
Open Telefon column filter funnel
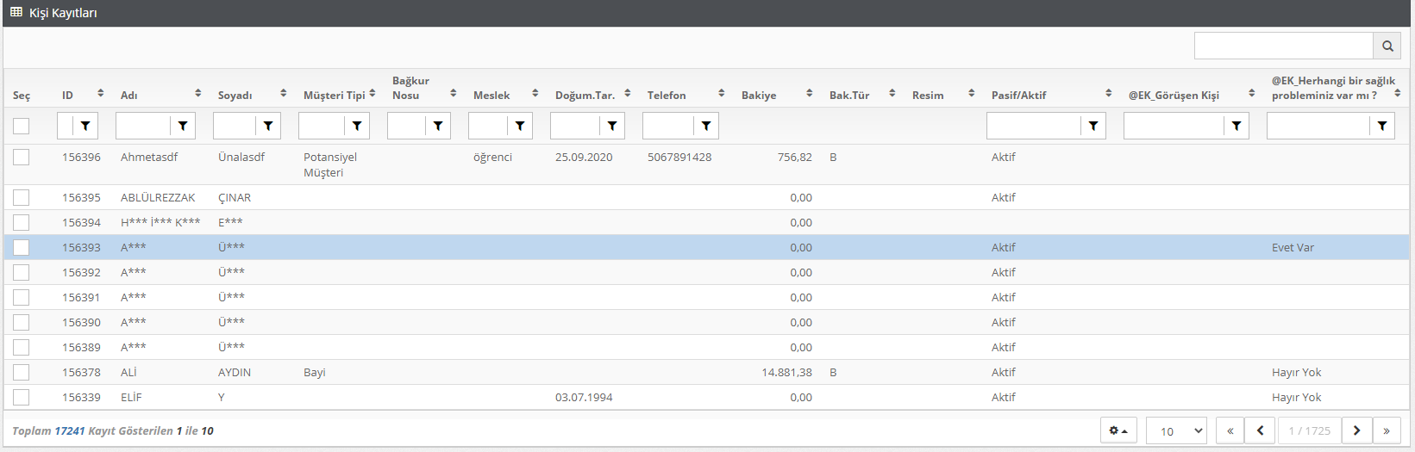tap(706, 126)
